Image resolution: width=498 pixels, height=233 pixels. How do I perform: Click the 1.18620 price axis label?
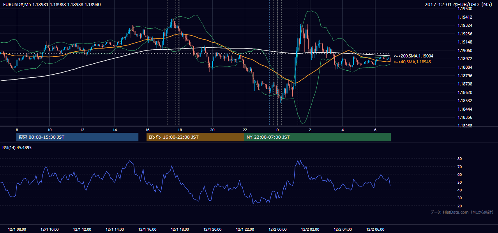pos(465,92)
